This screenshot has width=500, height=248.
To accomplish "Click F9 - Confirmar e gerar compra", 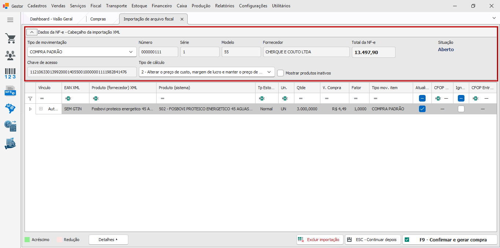I will [450, 240].
